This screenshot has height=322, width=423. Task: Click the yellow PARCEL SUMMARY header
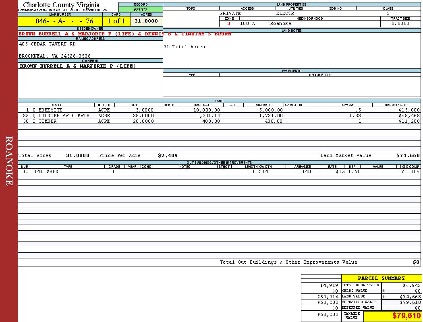click(381, 278)
